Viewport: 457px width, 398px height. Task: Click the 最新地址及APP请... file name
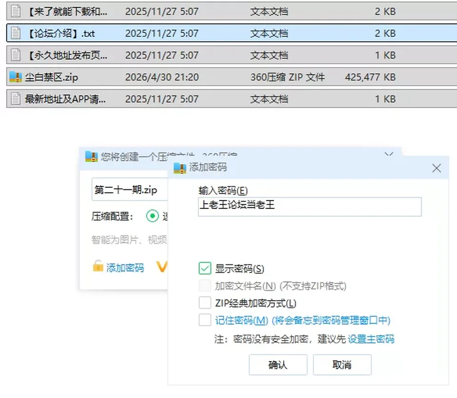click(x=65, y=99)
